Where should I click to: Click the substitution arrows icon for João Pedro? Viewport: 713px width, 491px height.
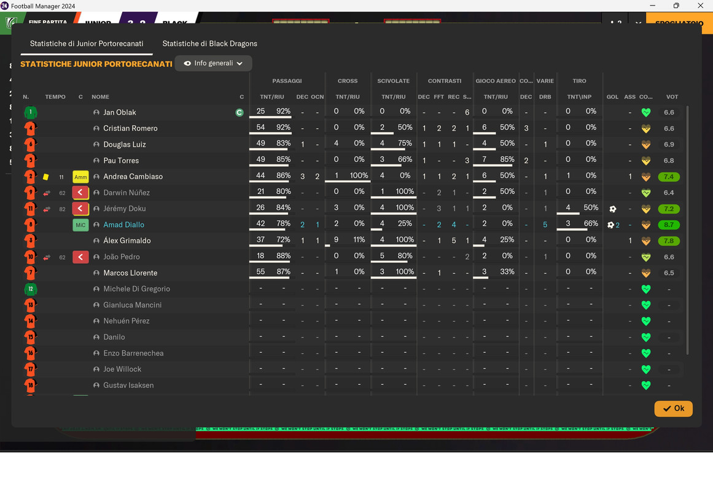(47, 257)
